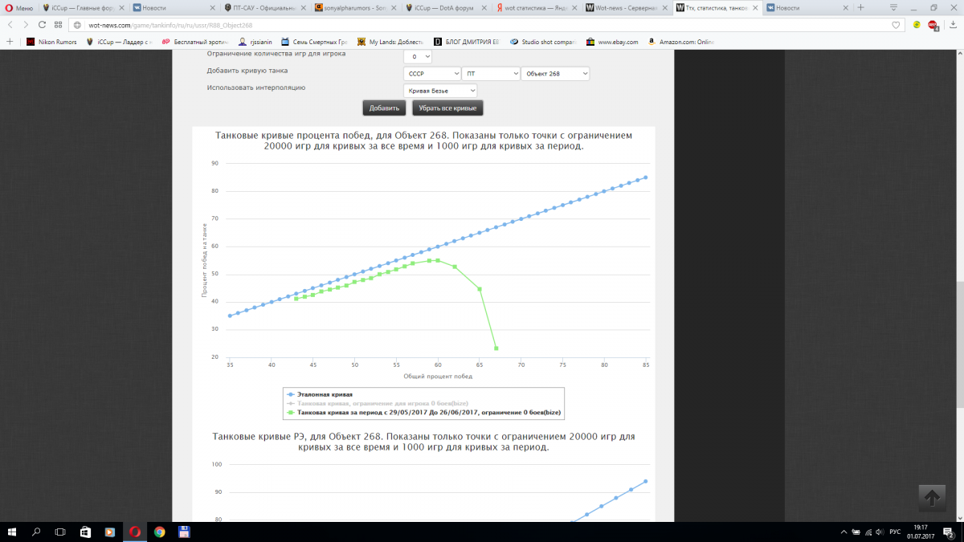The height and width of the screenshot is (542, 964).
Task: Open the Opera Меню button
Action: 19,7
